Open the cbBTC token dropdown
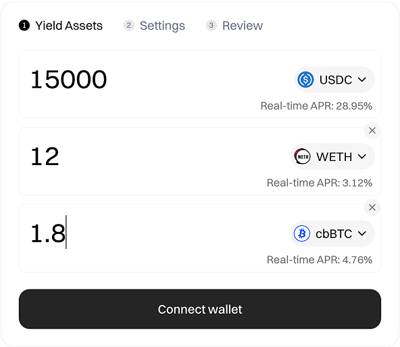Image resolution: width=400 pixels, height=347 pixels. point(332,233)
